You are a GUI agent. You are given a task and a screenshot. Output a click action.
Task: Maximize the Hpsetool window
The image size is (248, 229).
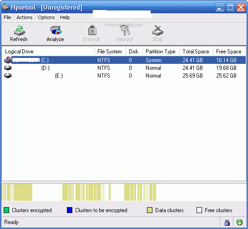230,7
